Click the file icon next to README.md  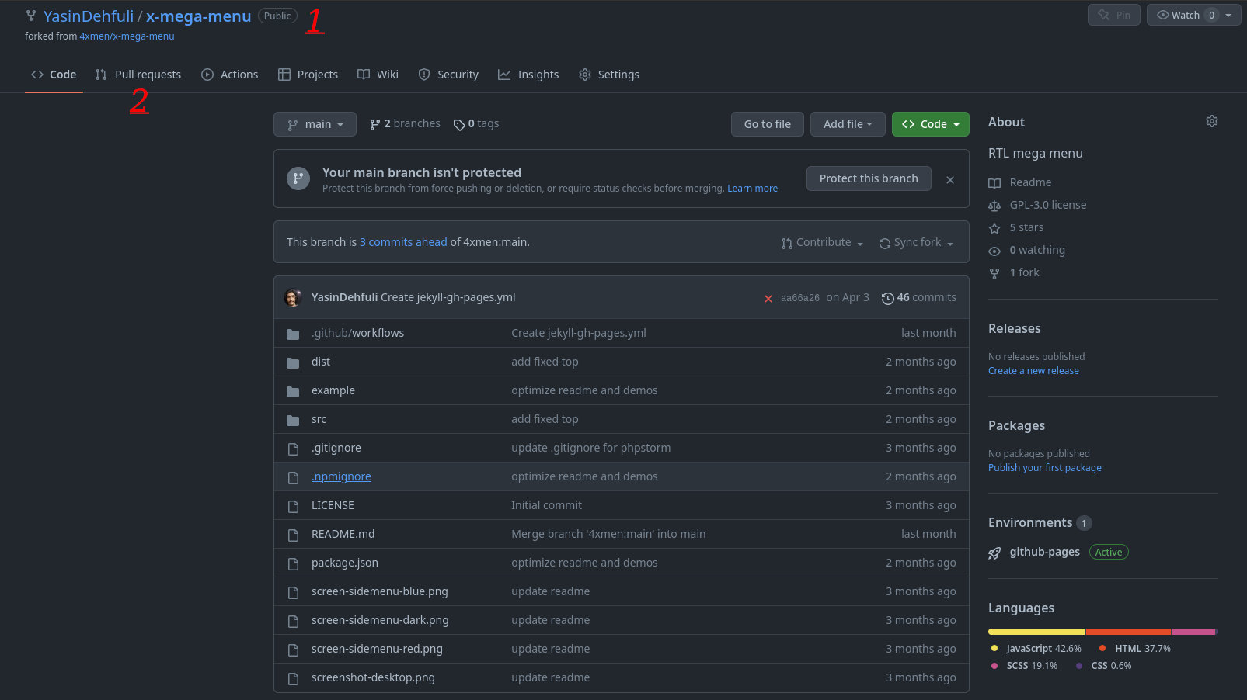tap(293, 535)
